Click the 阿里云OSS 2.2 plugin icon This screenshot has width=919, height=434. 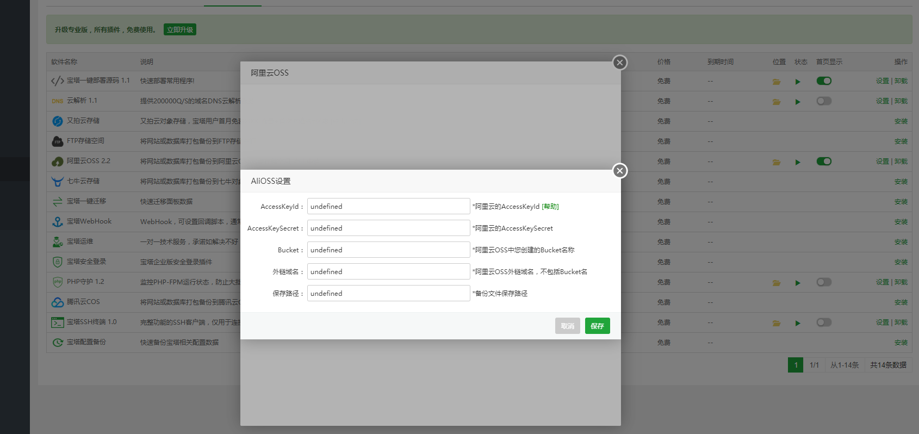point(58,162)
